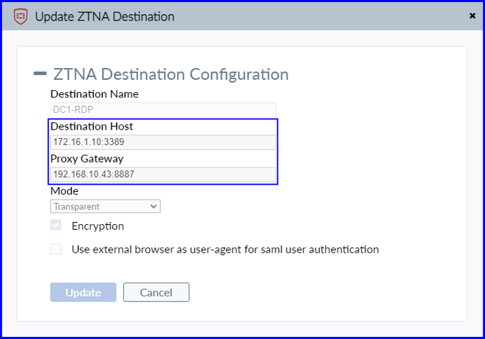This screenshot has height=339, width=485.
Task: Click the Encryption label text
Action: click(x=98, y=226)
